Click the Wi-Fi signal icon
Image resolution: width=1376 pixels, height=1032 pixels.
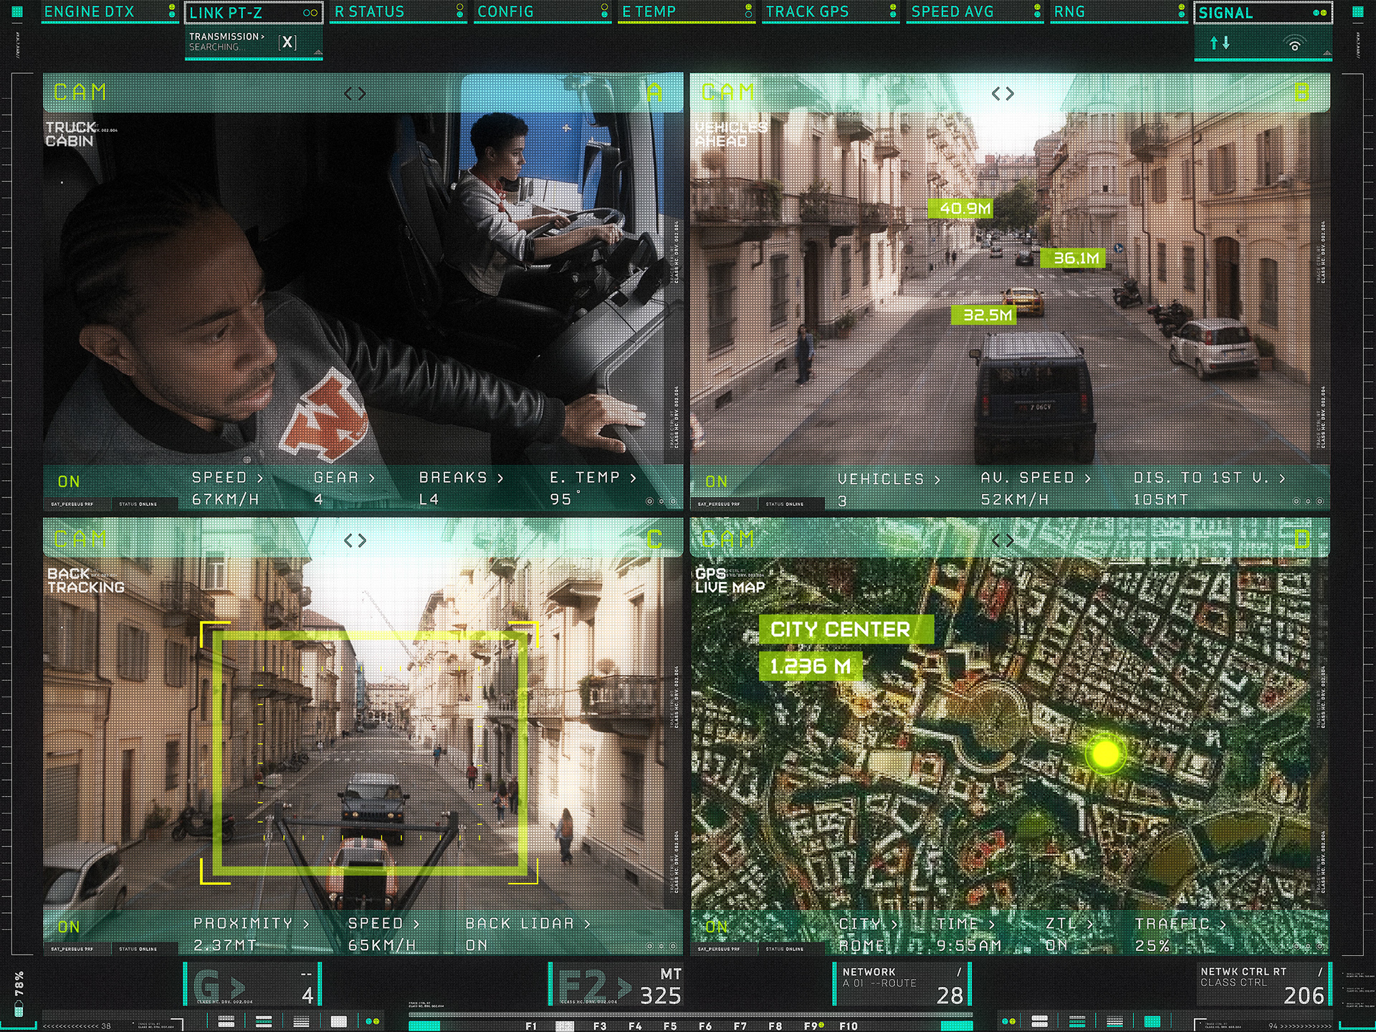pyautogui.click(x=1294, y=44)
